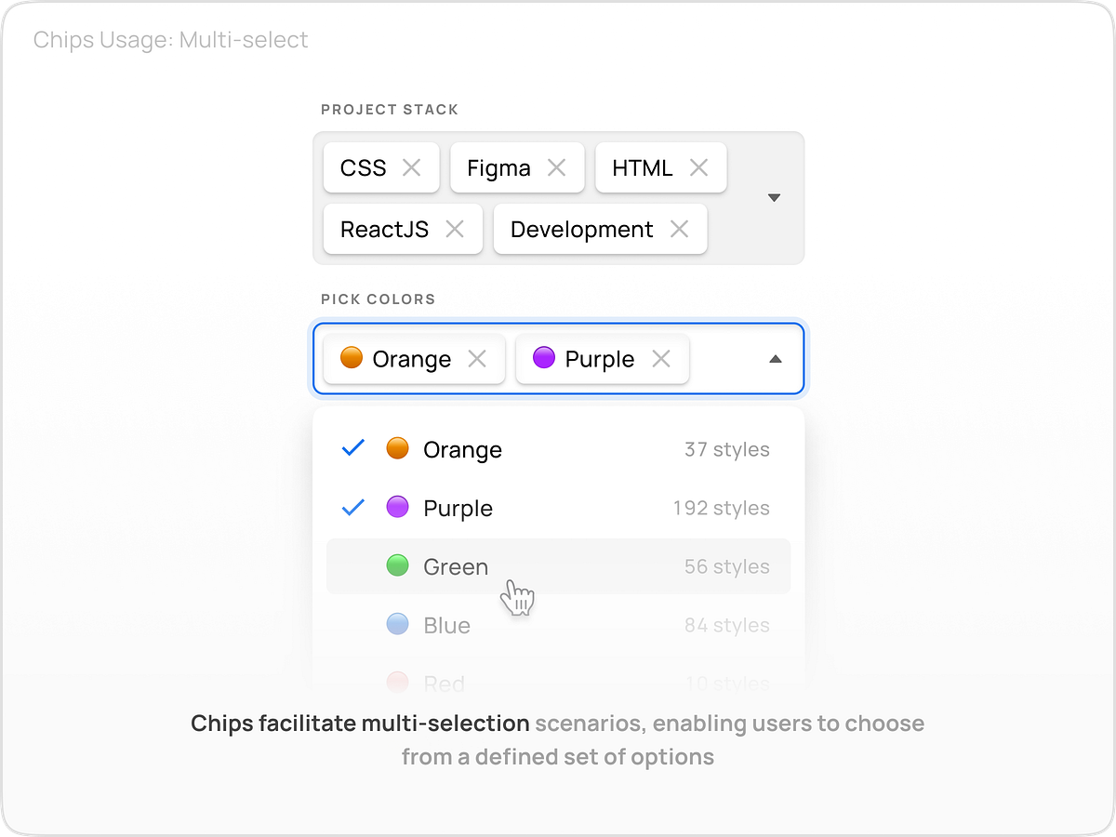Dismiss the HTML chip via its close icon
This screenshot has width=1116, height=837.
(x=700, y=167)
